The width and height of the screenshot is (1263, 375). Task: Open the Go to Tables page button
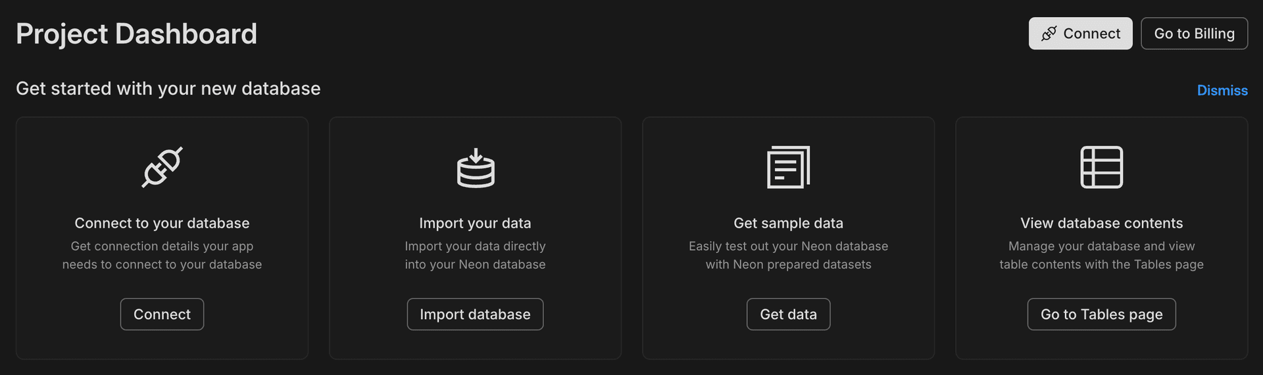click(1101, 314)
